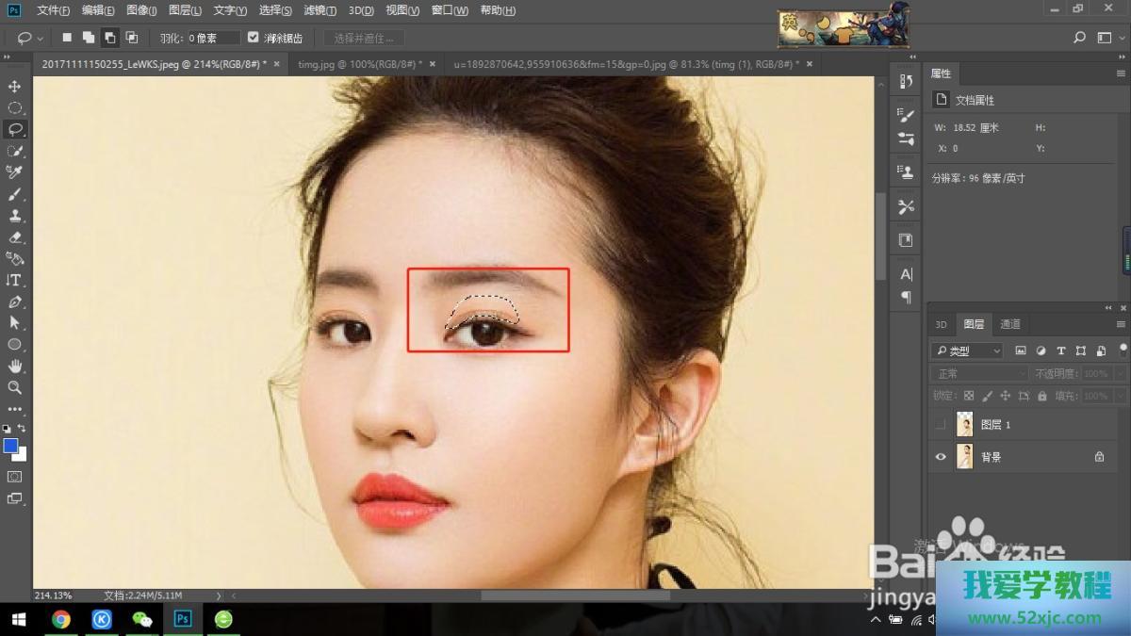The width and height of the screenshot is (1131, 636).
Task: Select the Elliptical Marquee tool
Action: [x=14, y=108]
